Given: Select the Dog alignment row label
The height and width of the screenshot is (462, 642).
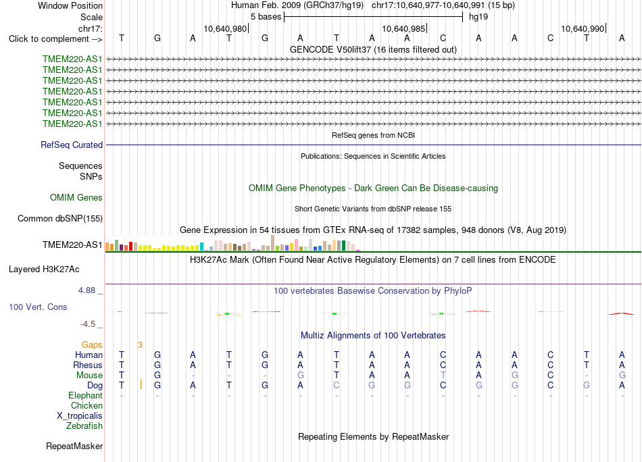Looking at the screenshot, I should tap(95, 386).
